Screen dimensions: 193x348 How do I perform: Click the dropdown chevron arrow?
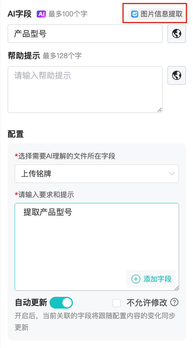point(172,174)
